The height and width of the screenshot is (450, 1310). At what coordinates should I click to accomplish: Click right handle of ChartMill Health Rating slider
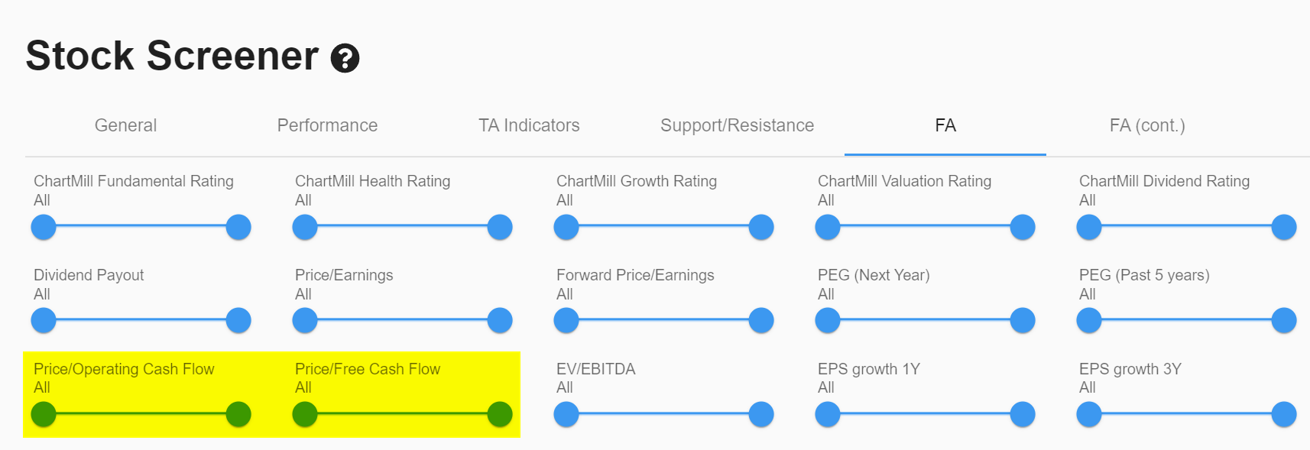500,227
